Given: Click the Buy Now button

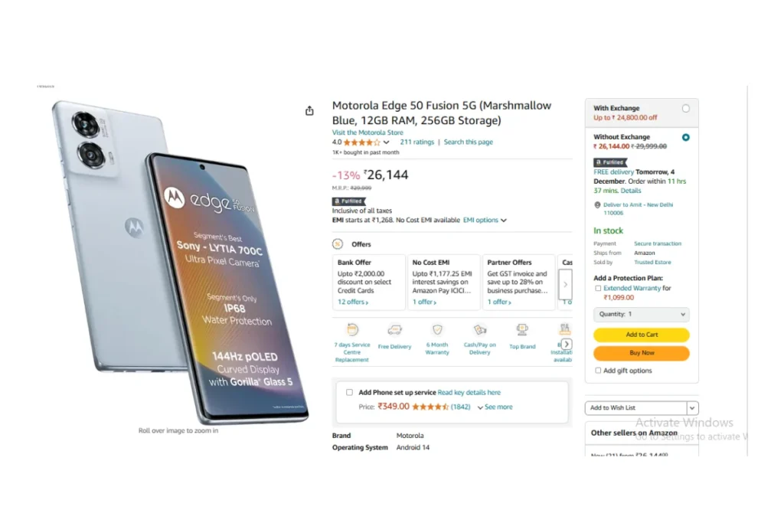Looking at the screenshot, I should (642, 353).
